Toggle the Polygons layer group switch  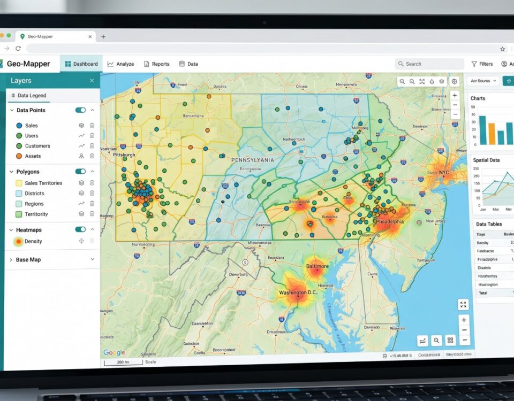click(80, 171)
